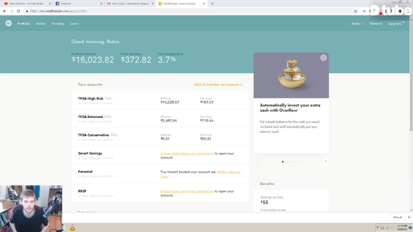Open the RRSP account row
This screenshot has height=232, width=413.
tap(160, 193)
